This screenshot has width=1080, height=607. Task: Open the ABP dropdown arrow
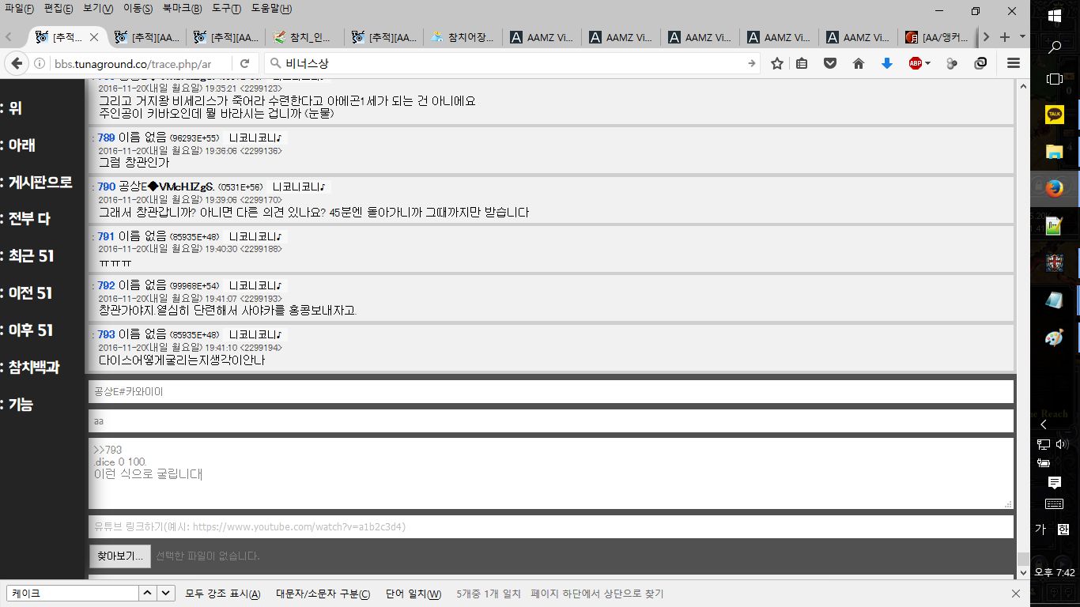pyautogui.click(x=928, y=63)
